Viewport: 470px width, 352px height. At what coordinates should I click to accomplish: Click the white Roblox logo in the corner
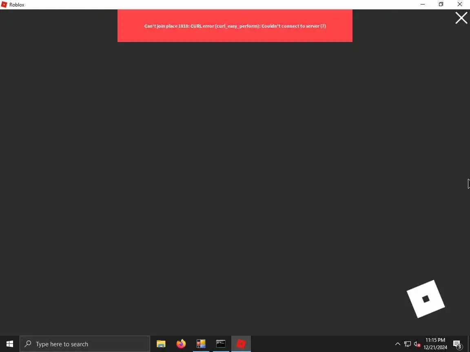(426, 299)
